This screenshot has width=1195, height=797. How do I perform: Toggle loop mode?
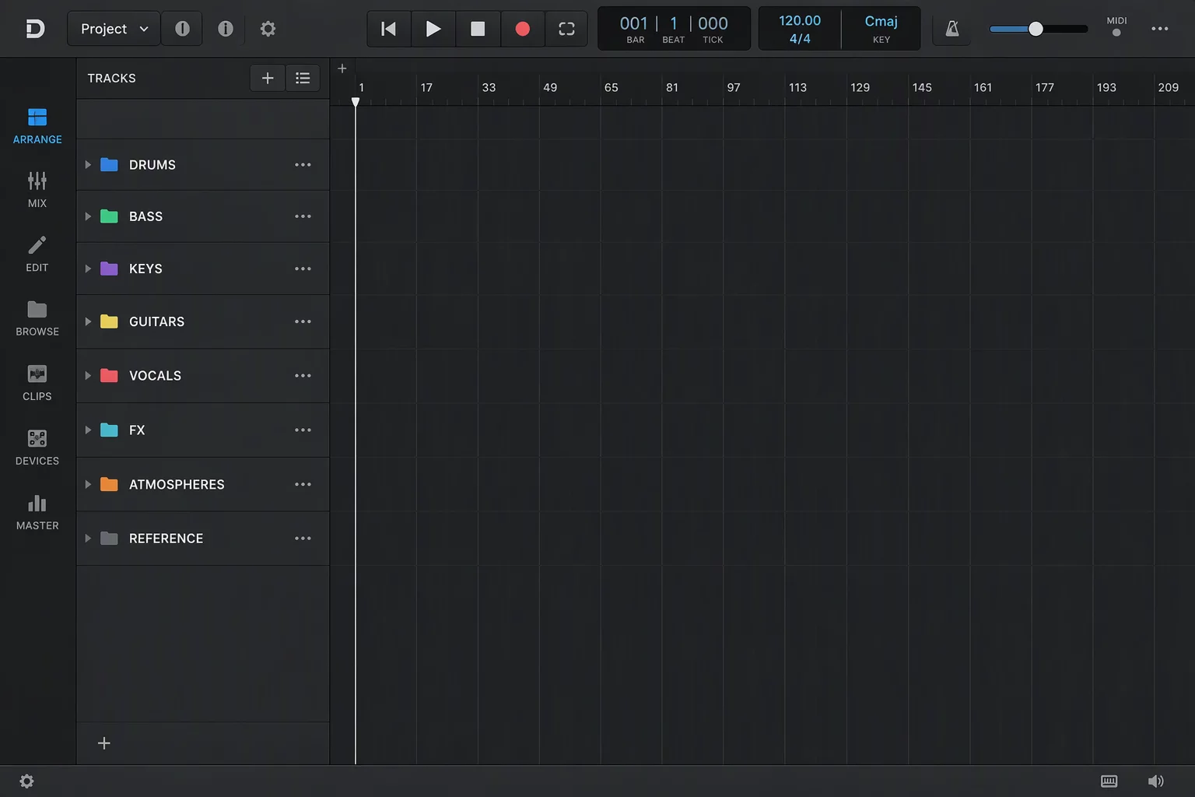(567, 29)
